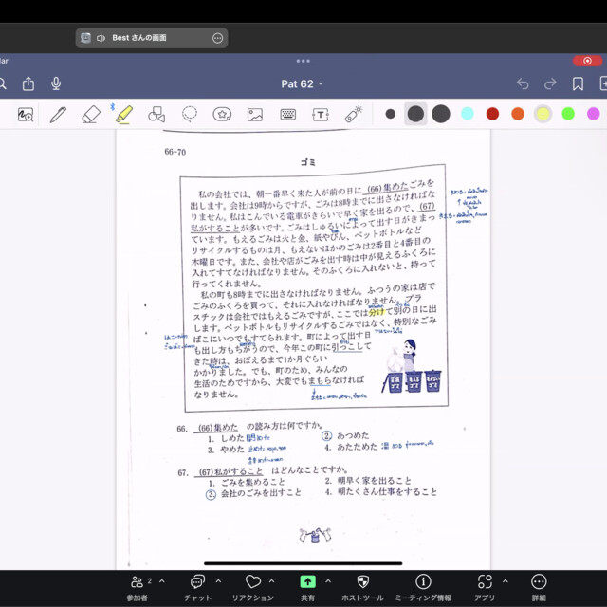This screenshot has width=607, height=607.
Task: Select the image insert tool
Action: (x=255, y=115)
